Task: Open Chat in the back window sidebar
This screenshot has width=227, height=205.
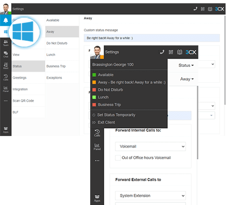Action: click(x=6, y=55)
